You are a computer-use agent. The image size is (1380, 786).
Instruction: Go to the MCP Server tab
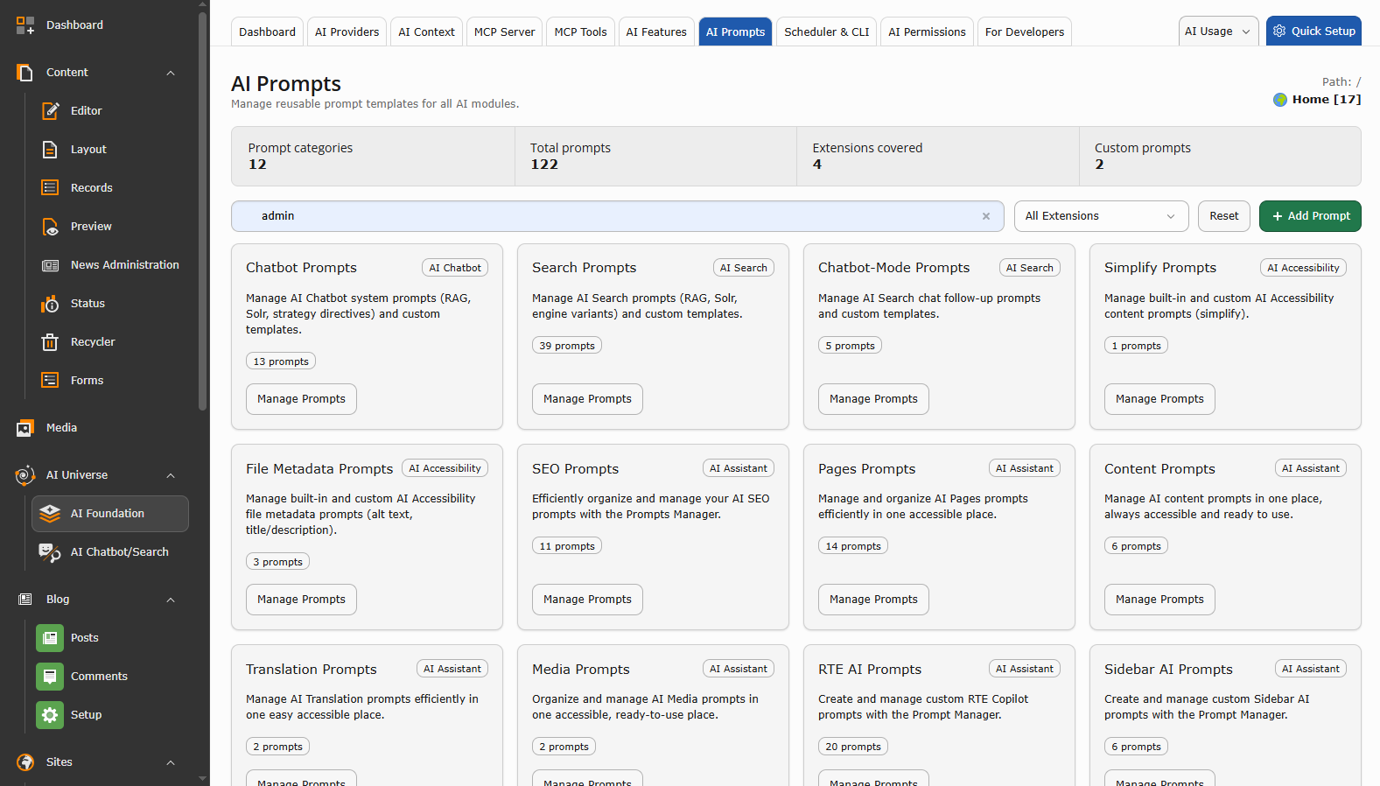tap(505, 32)
